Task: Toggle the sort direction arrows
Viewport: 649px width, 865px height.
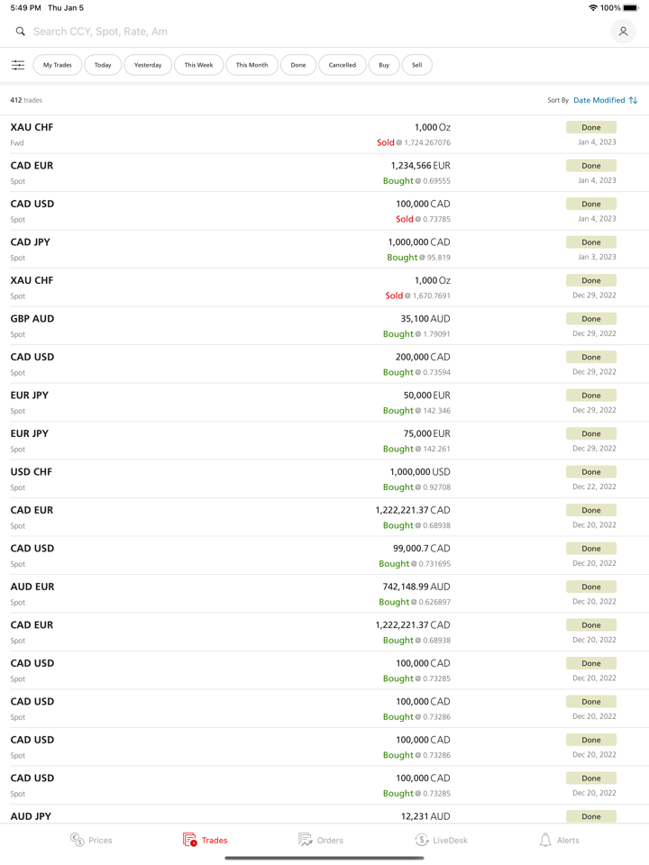Action: [631, 100]
